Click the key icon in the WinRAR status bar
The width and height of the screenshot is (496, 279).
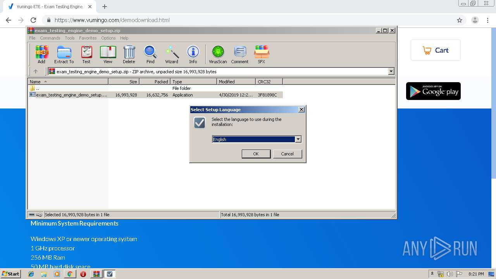(39, 214)
